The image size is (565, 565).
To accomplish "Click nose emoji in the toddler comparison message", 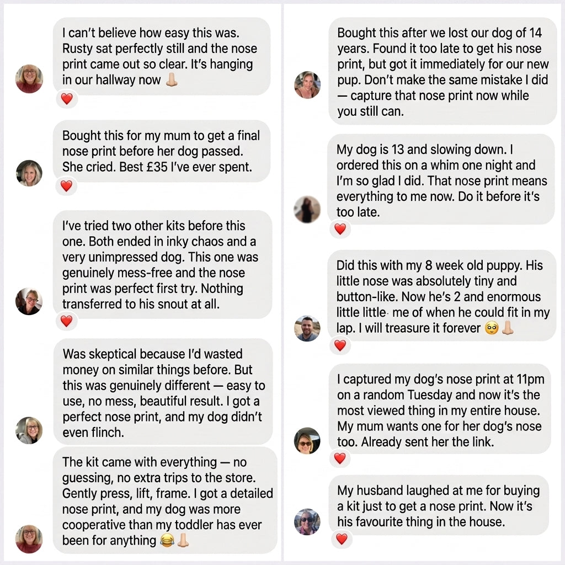I will click(183, 540).
